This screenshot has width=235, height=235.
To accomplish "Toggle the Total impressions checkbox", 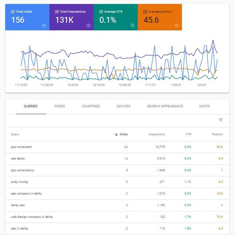I will pyautogui.click(x=57, y=12).
